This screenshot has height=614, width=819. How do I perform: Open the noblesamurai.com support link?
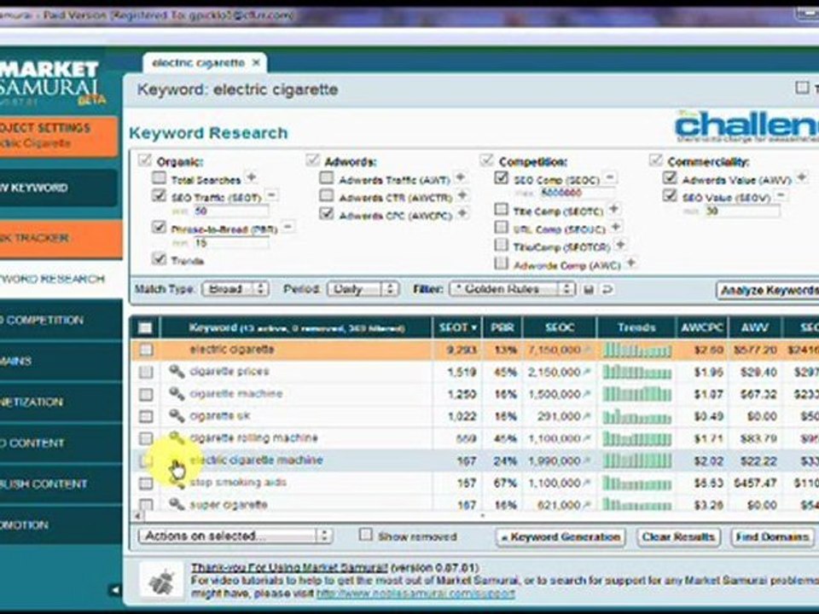click(x=415, y=594)
